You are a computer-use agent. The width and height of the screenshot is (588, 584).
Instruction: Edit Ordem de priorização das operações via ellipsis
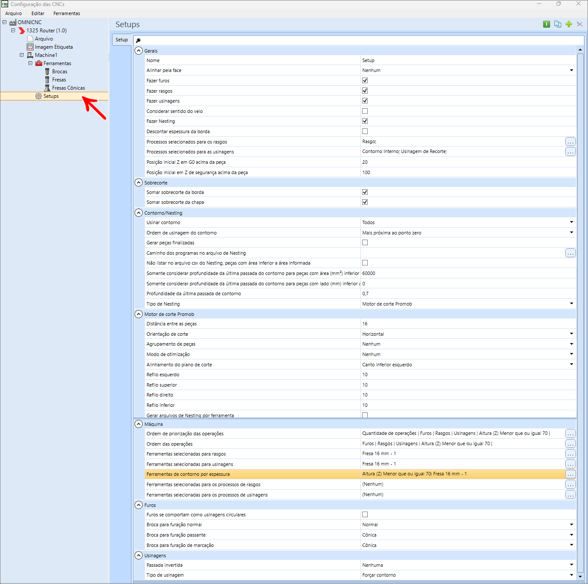[570, 434]
